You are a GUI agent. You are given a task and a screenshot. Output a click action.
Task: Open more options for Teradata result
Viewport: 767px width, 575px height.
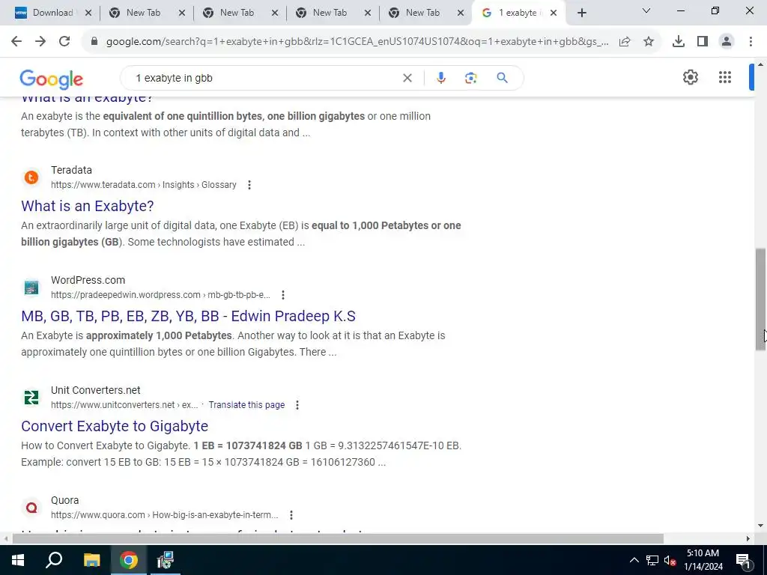(249, 185)
